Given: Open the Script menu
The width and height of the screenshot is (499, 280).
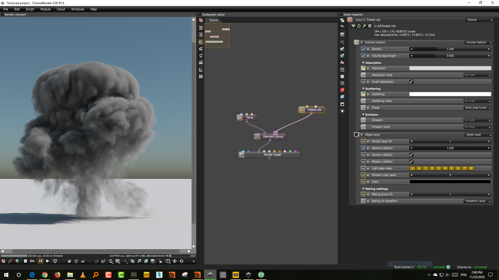Looking at the screenshot, I should coord(30,9).
